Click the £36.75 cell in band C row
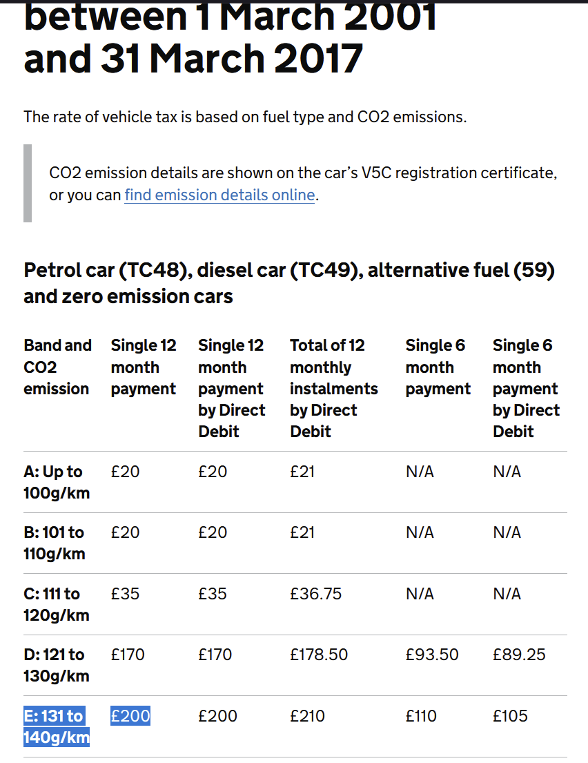This screenshot has width=588, height=763. coord(315,594)
